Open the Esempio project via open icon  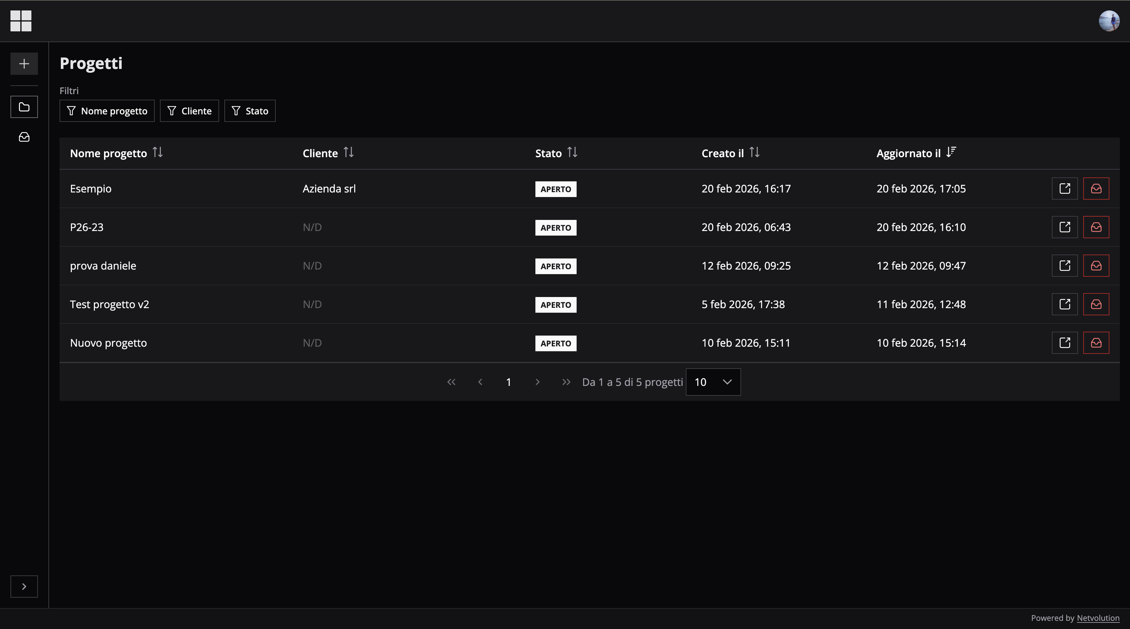[1065, 189]
